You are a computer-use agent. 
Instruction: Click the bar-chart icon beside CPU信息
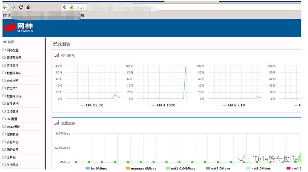coord(57,55)
